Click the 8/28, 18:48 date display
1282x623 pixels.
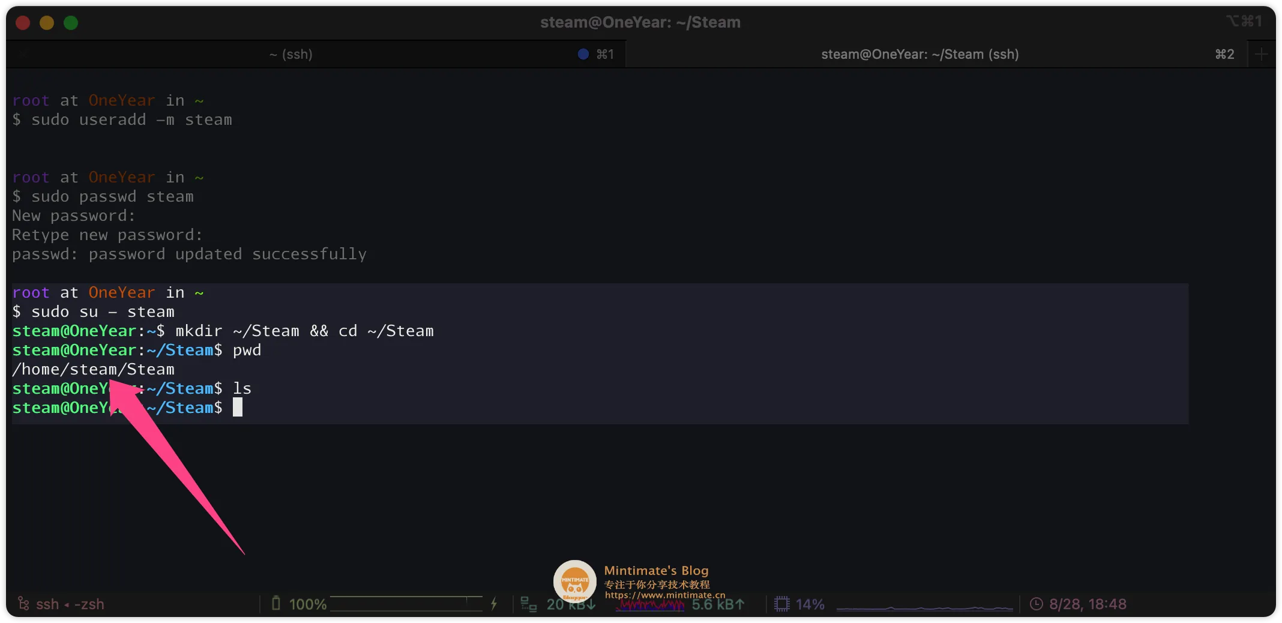click(x=1087, y=604)
